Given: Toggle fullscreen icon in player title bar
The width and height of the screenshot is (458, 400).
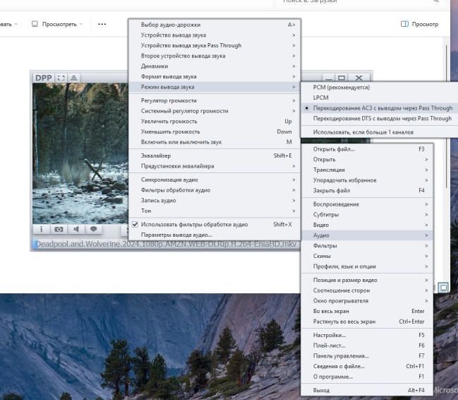Looking at the screenshot, I should (61, 78).
